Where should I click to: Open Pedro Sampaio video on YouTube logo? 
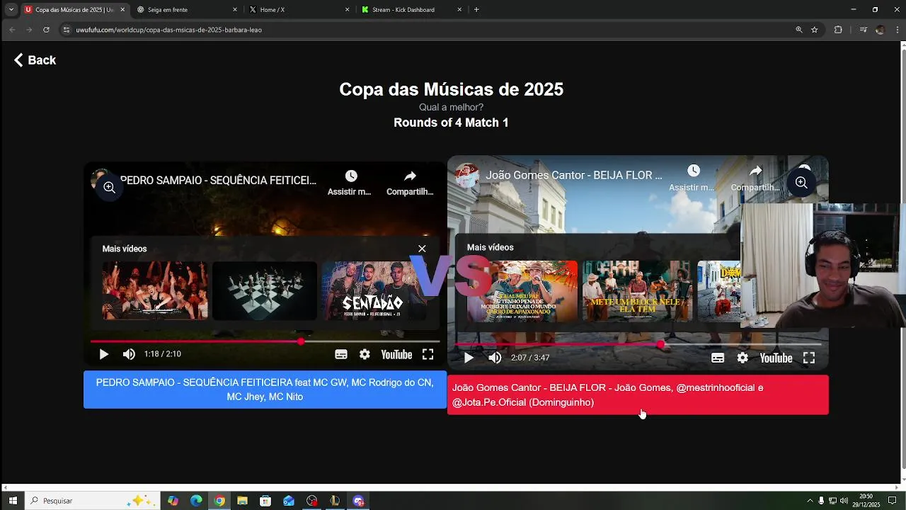(x=396, y=354)
